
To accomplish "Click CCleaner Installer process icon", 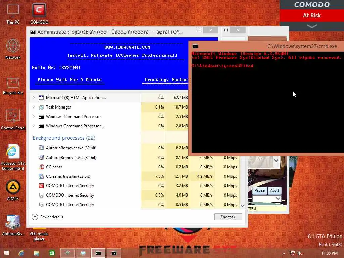I will pyautogui.click(x=41, y=176).
